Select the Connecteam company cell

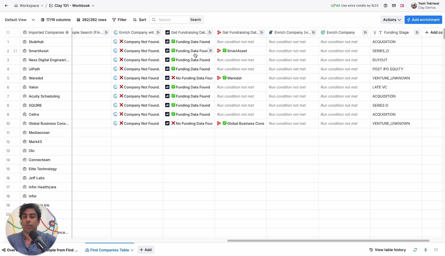(x=46, y=160)
